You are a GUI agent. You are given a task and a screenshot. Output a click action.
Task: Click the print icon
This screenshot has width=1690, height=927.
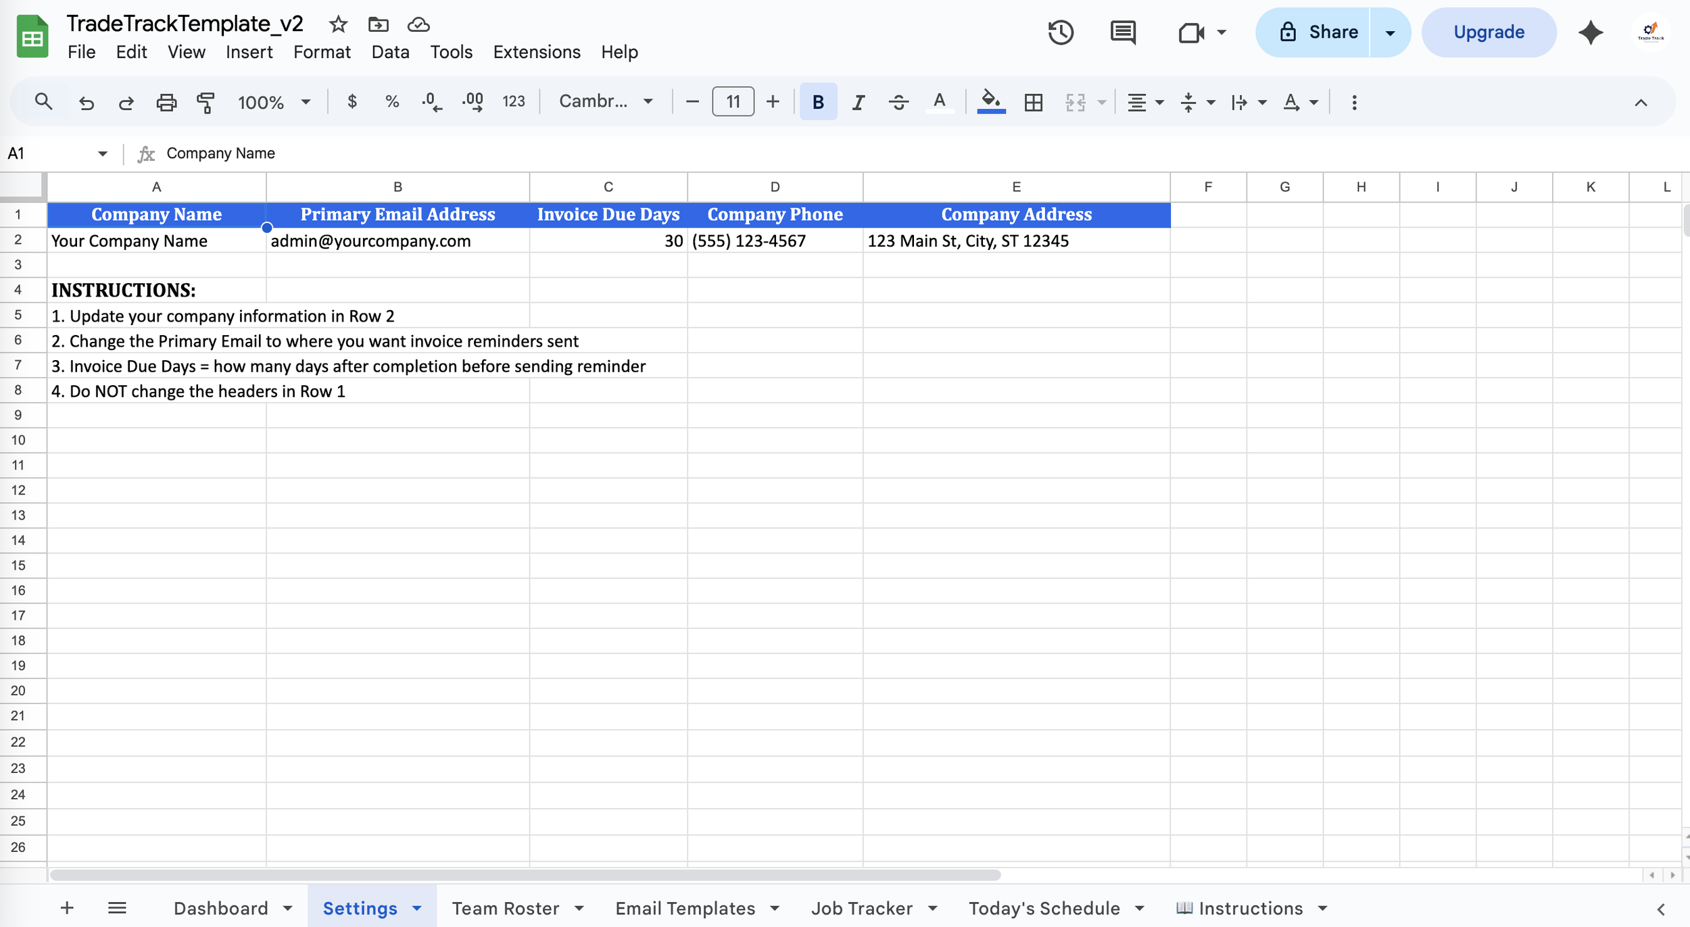166,102
